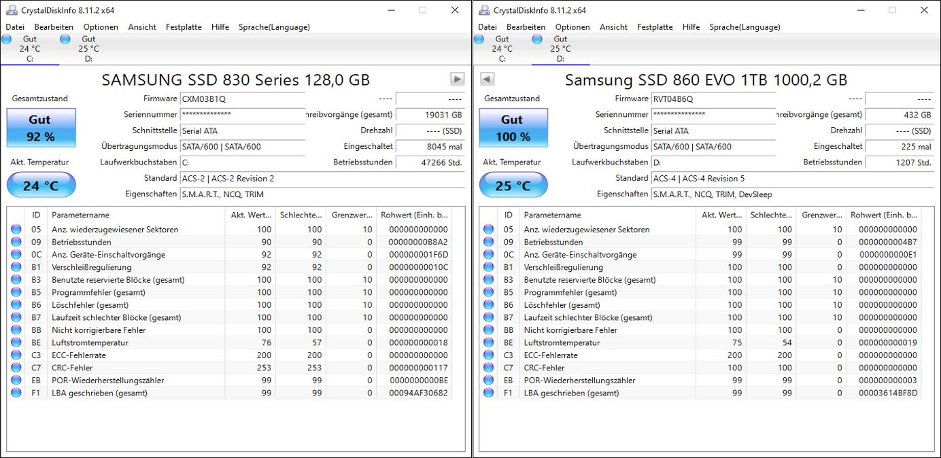The image size is (941, 458).
Task: Click Parametername column header in left window
Action: pyautogui.click(x=135, y=215)
